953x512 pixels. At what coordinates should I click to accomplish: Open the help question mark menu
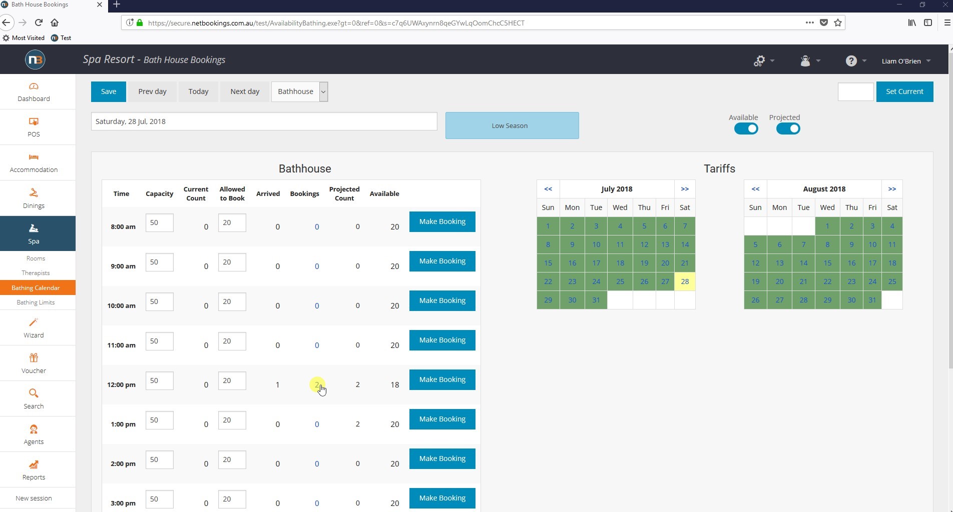click(855, 61)
